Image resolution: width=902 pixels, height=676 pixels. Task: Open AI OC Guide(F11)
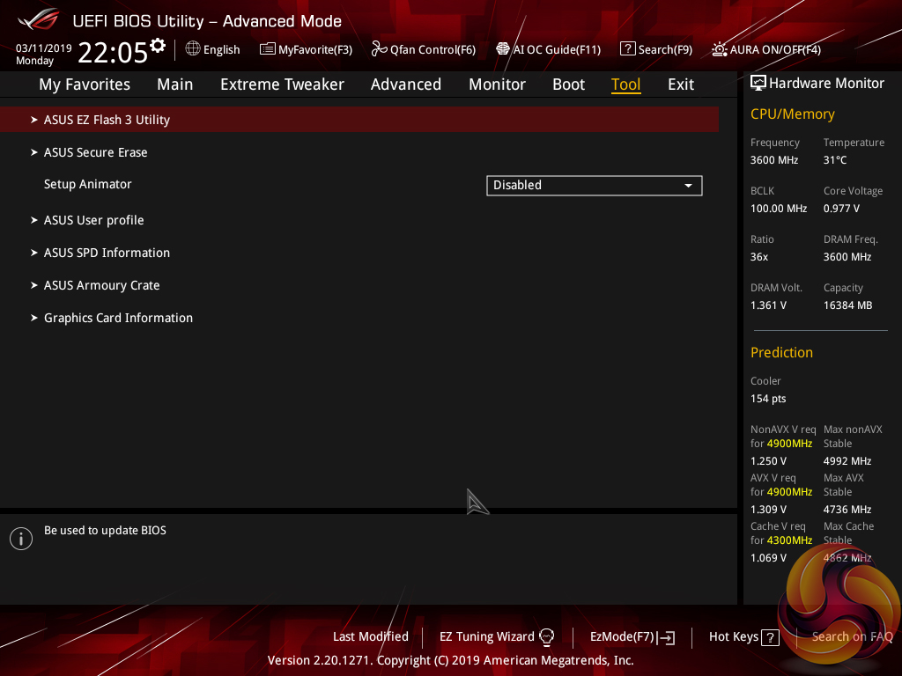[548, 49]
